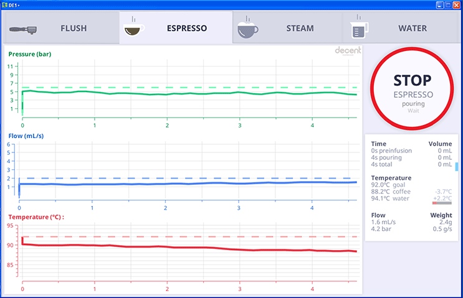Click the '0s preinfusion' time readout

391,151
